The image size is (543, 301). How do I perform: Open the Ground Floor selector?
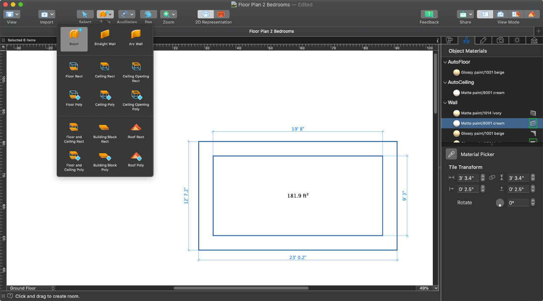point(31,288)
